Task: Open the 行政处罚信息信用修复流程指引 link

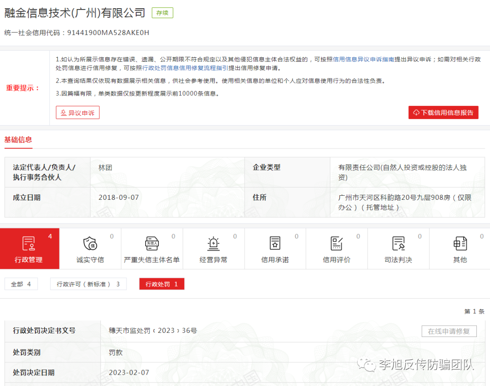Action: coord(185,68)
